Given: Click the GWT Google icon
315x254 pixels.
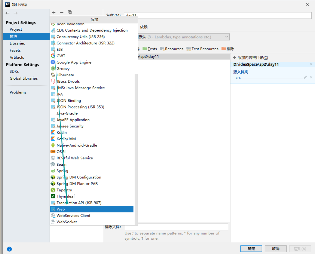Looking at the screenshot, I should click(53, 56).
